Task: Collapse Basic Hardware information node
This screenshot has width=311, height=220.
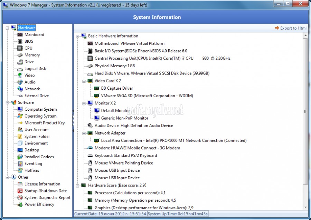Action: coord(77,36)
